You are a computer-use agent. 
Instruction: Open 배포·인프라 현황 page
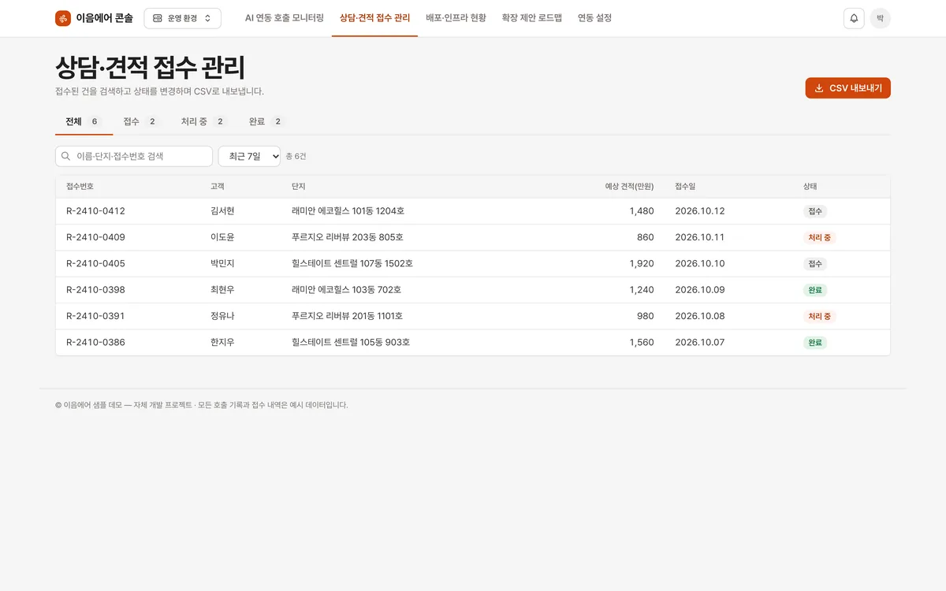[456, 18]
